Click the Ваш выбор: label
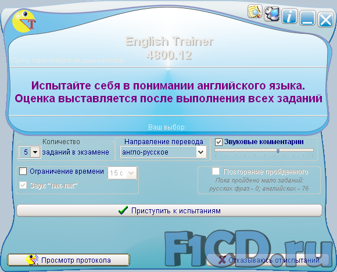The height and width of the screenshot is (272, 337). tap(167, 127)
